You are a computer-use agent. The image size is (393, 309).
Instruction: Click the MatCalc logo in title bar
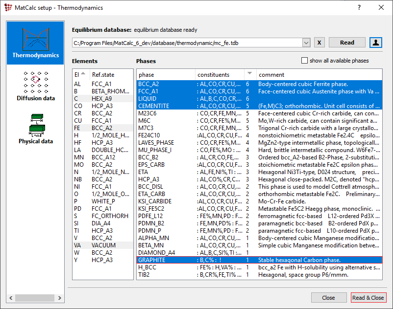coord(8,8)
